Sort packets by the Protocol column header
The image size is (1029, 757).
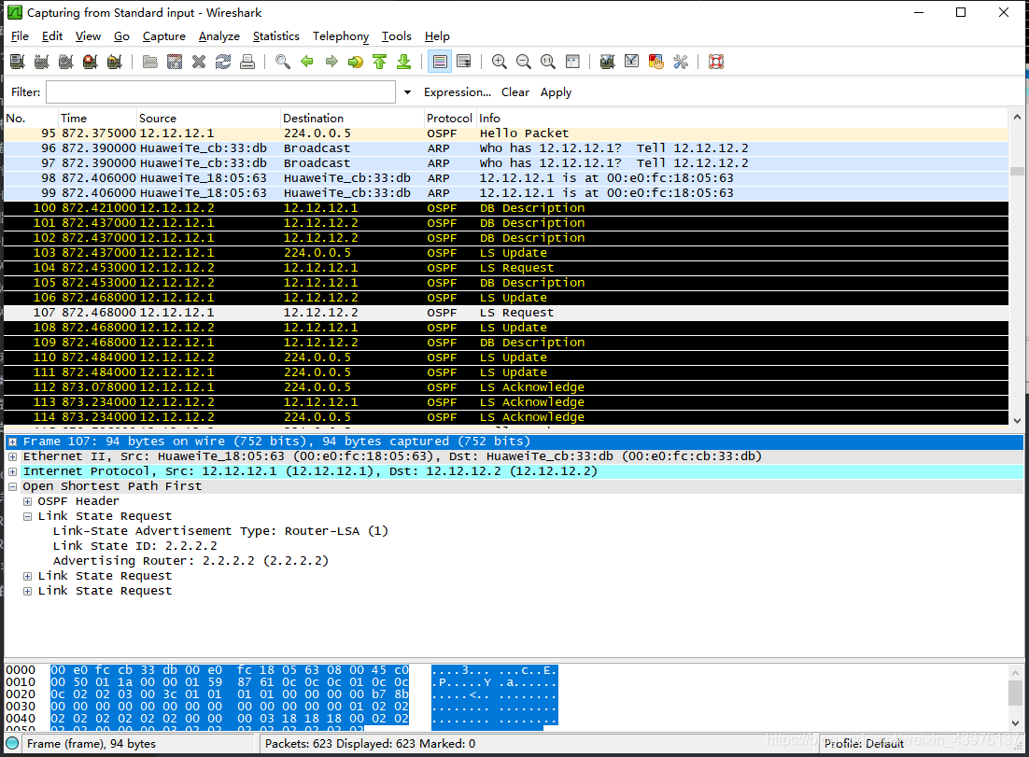449,118
